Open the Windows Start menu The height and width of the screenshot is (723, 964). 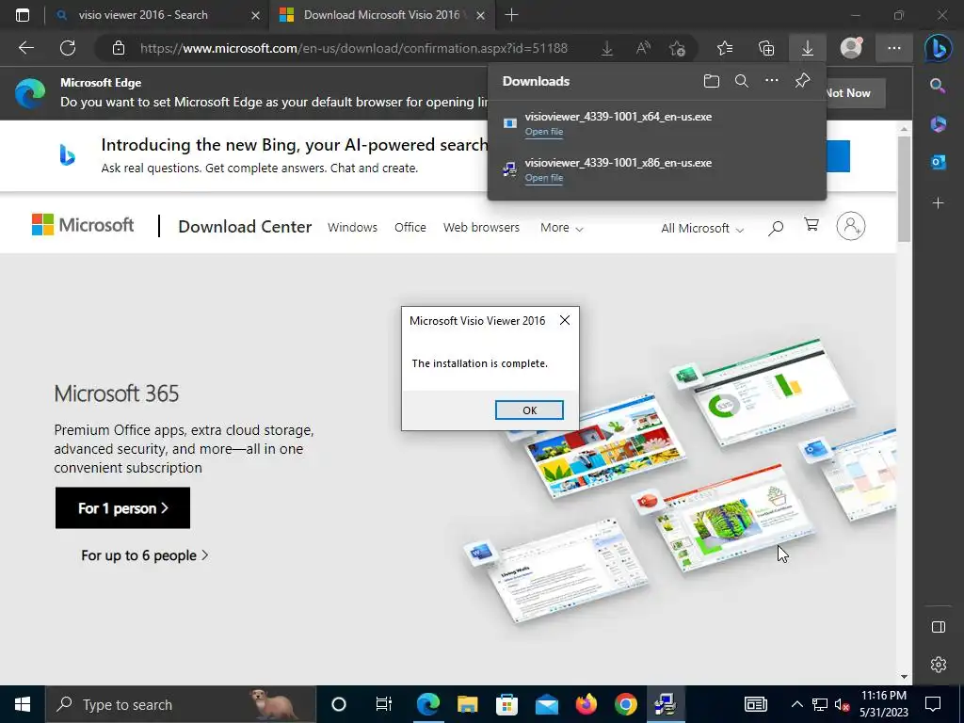[23, 704]
